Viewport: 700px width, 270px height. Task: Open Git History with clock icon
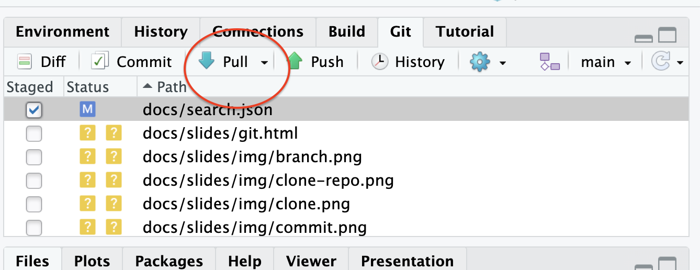(379, 62)
